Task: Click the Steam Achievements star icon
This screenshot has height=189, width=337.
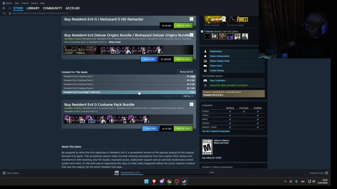Action: [205, 56]
